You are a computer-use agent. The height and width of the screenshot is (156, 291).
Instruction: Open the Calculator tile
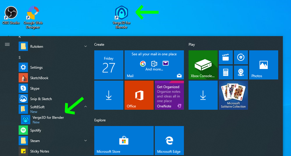226,72
